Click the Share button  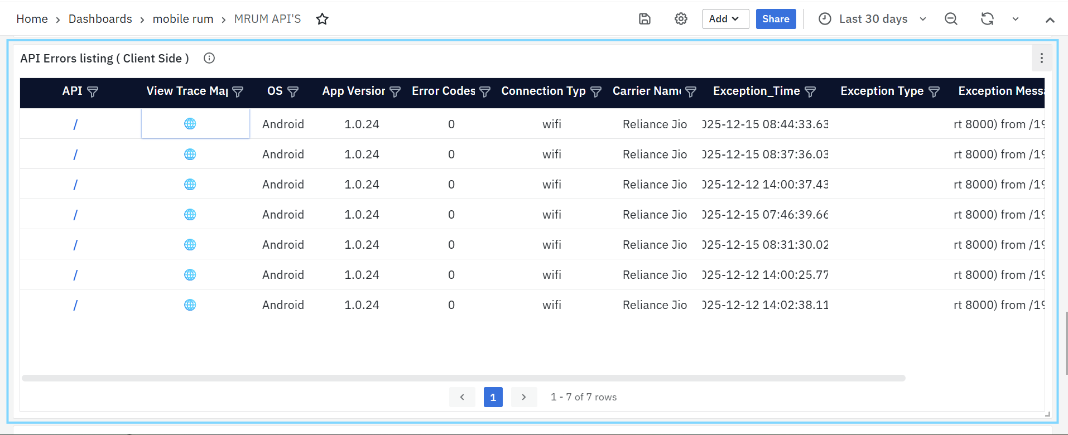tap(776, 19)
